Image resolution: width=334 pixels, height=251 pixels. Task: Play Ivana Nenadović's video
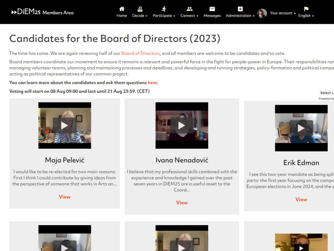click(182, 125)
